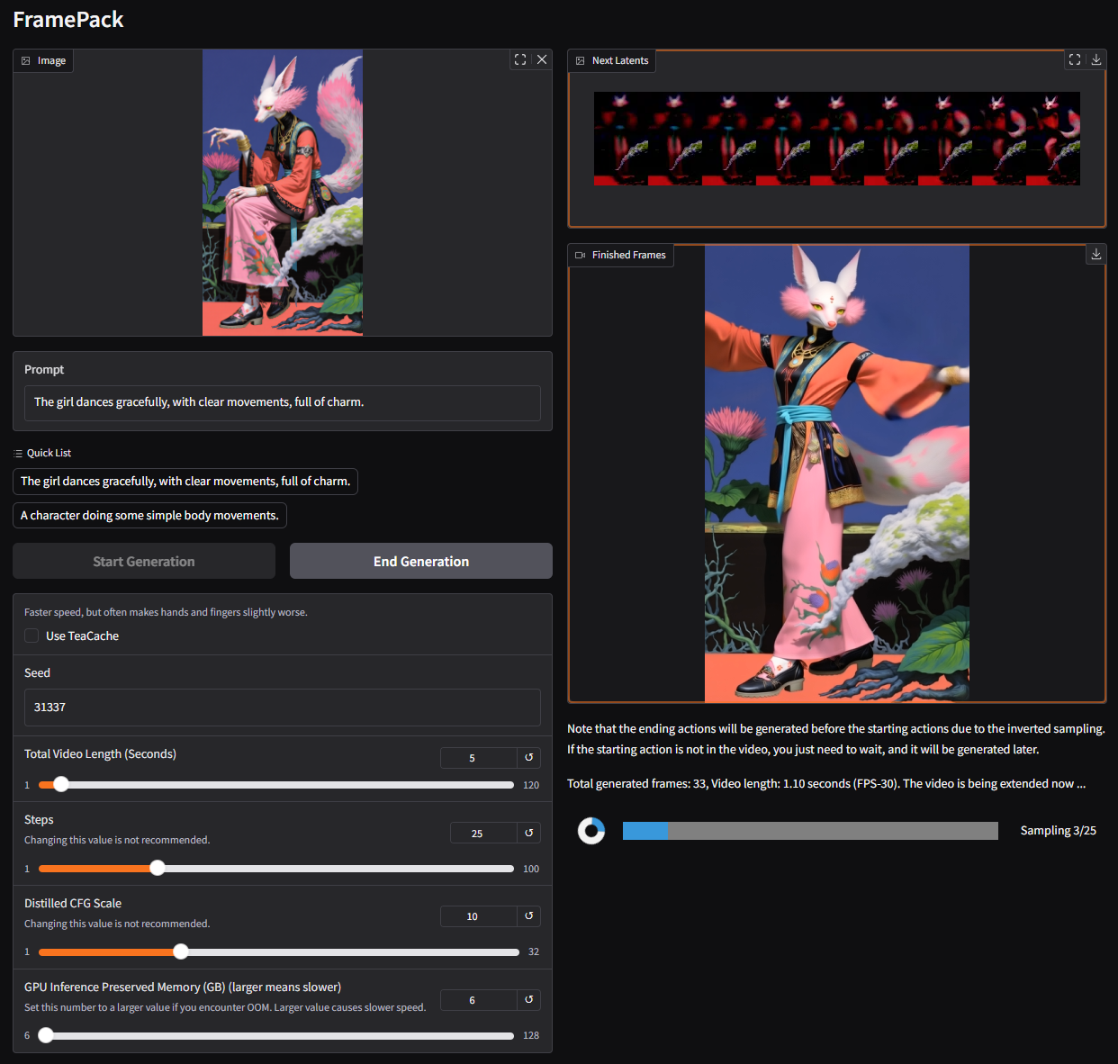1118x1064 pixels.
Task: Click the GPU Preserved Memory number box
Action: click(478, 1000)
